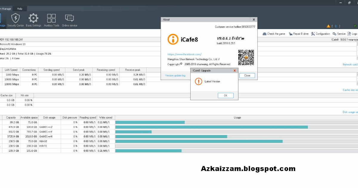Viewport: 358px width, 188px height.
Task: Open the Security Center
Action: 15,19
